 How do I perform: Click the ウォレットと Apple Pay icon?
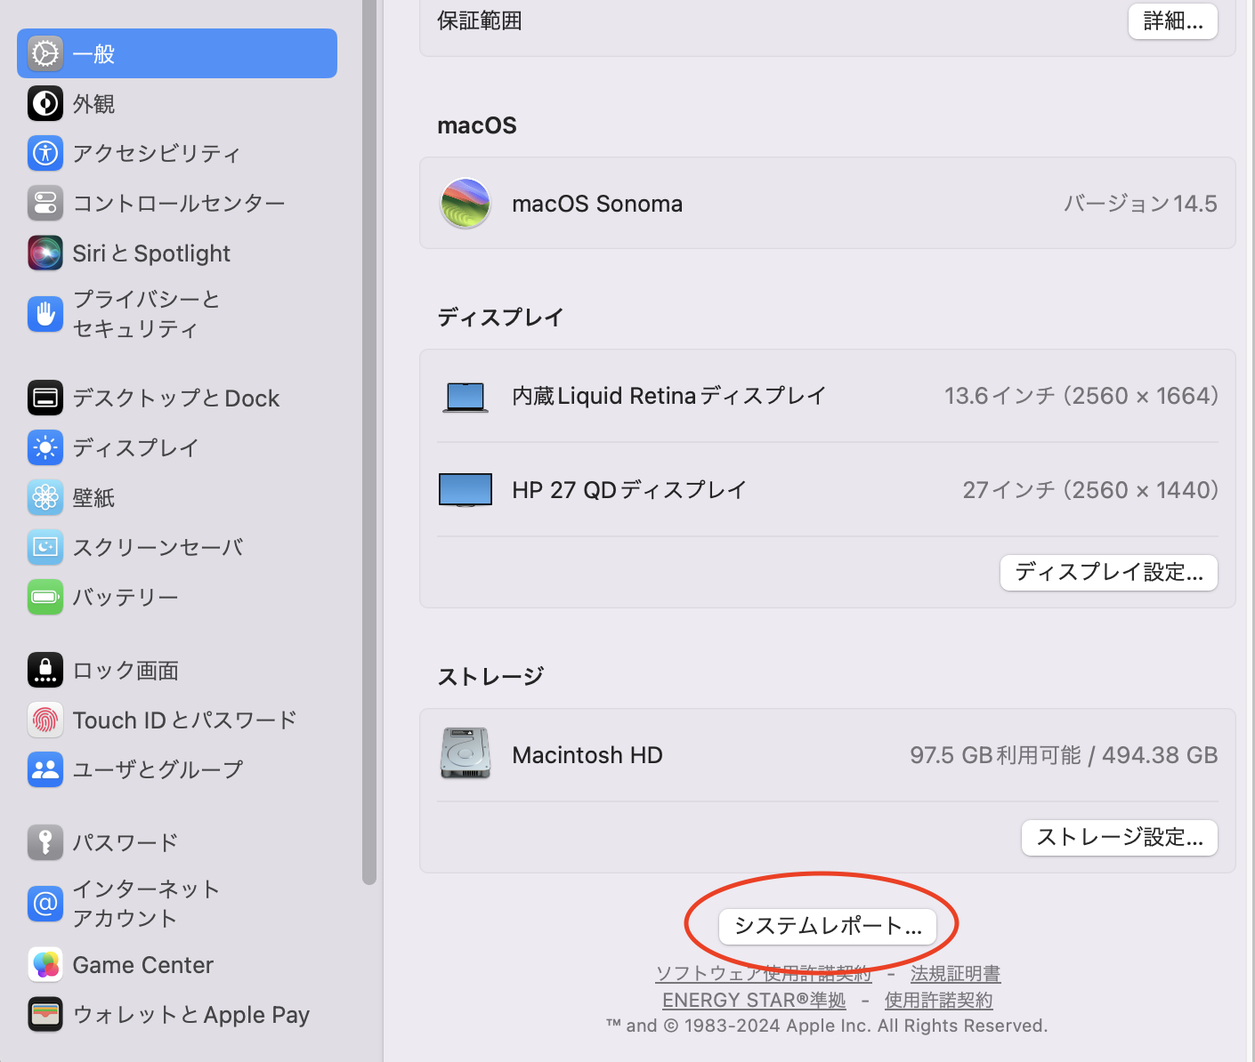45,1014
